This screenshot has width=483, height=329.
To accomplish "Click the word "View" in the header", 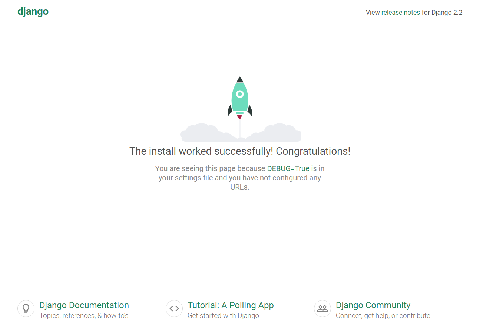I will click(x=373, y=13).
